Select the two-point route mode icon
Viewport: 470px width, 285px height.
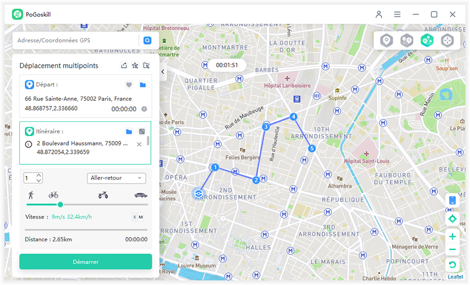407,40
